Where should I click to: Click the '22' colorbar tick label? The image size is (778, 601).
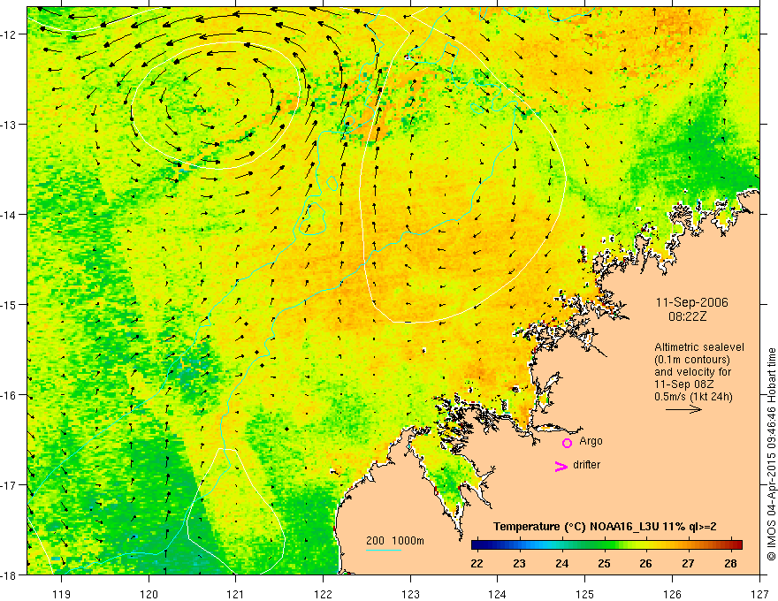477,564
